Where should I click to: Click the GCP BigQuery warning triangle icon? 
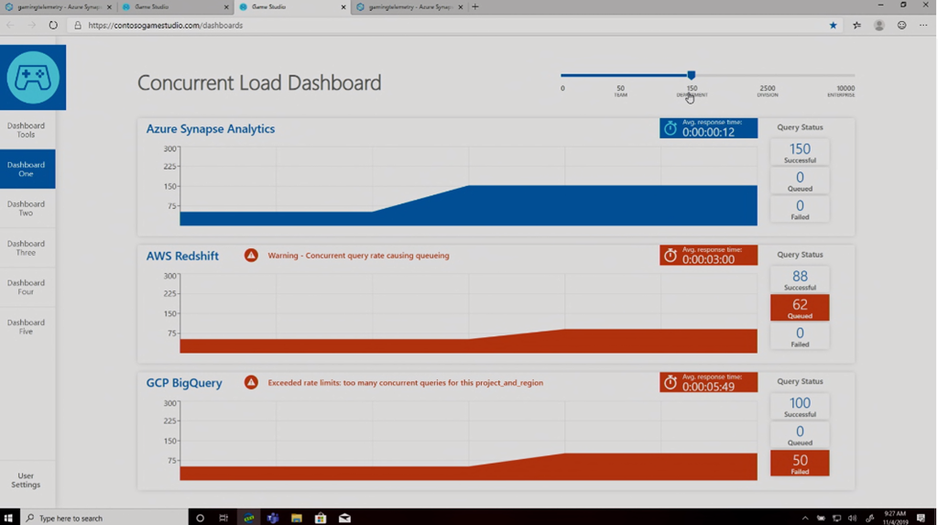click(x=251, y=383)
